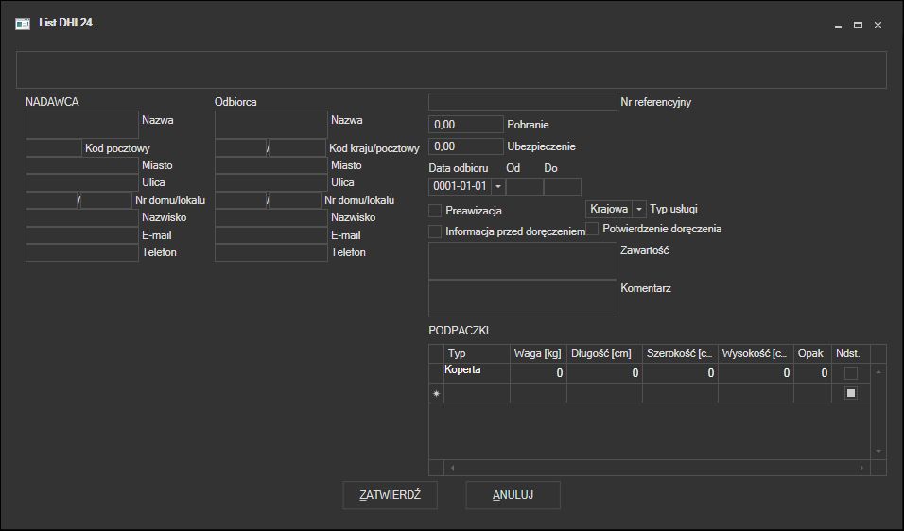904x531 pixels.
Task: Click the Odbiorca Nazwa field
Action: pos(271,125)
